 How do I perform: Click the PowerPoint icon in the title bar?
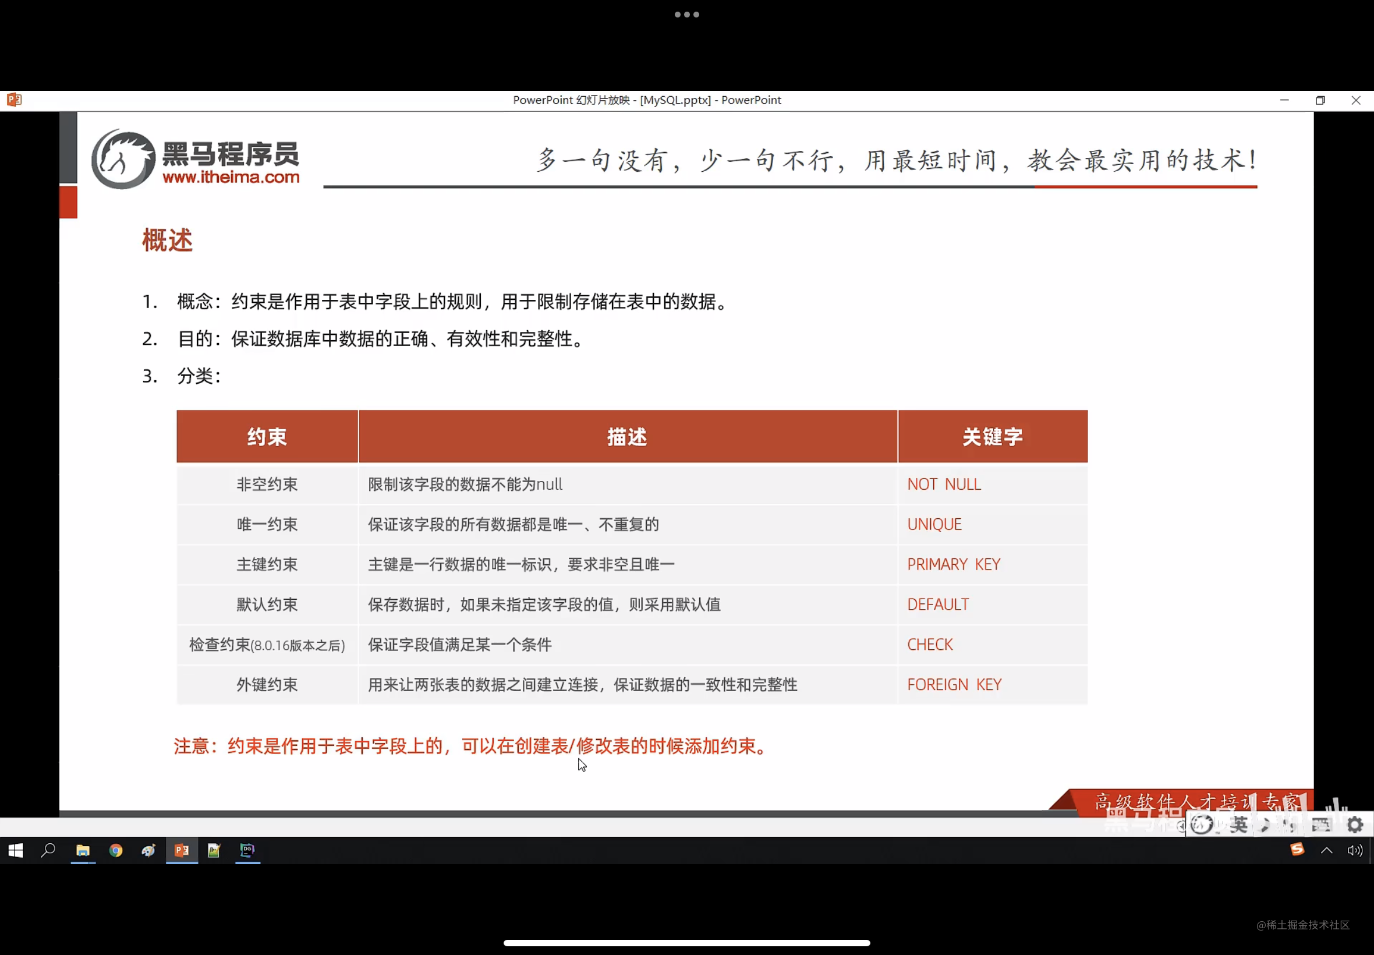[x=14, y=100]
